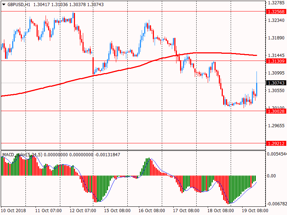The image size is (287, 215).
Task: Click the 1.31309 red price level label
Action: (x=276, y=61)
